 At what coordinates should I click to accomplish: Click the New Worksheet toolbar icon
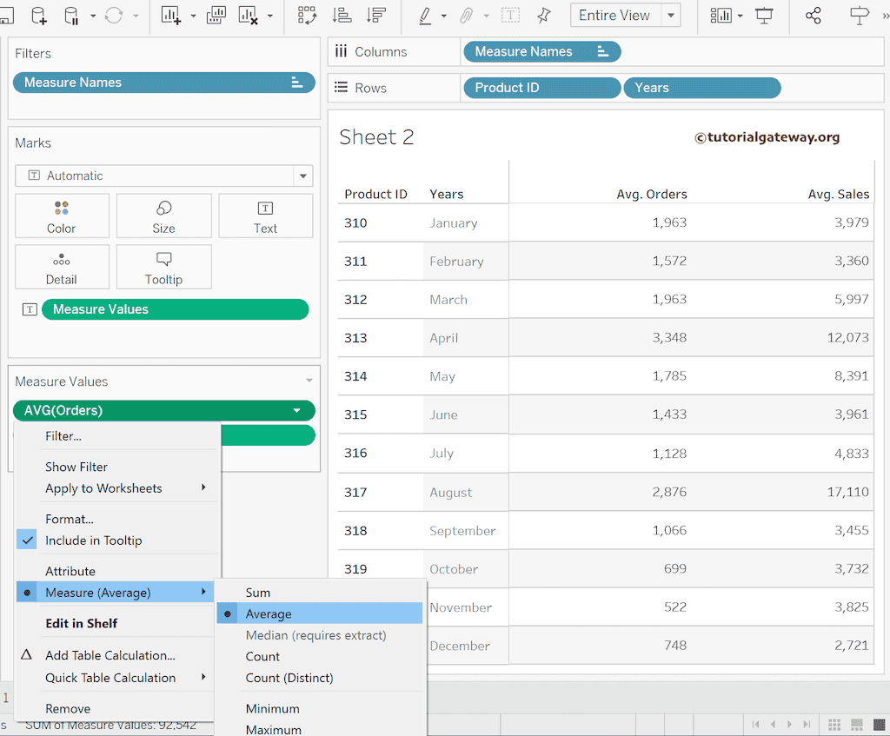click(x=170, y=16)
